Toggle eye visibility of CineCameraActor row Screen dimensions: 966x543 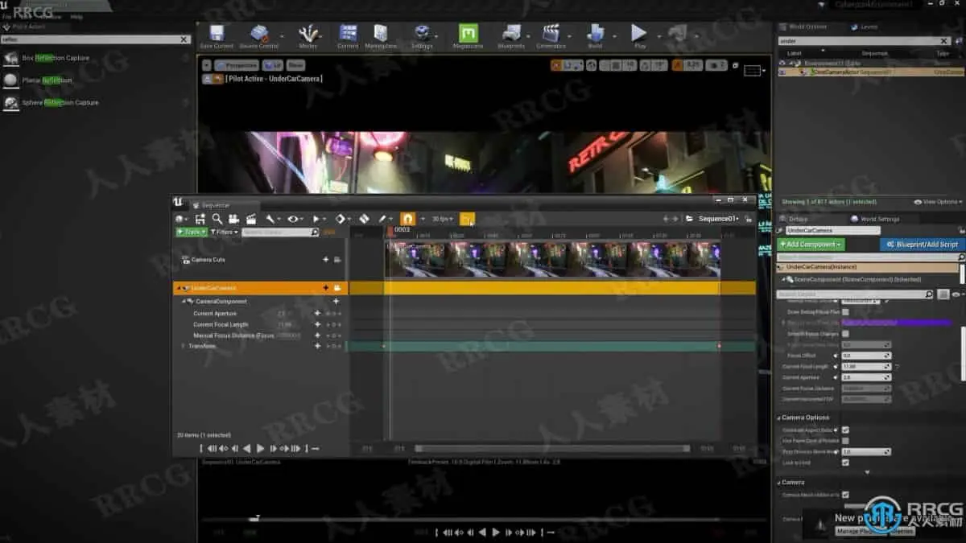783,72
